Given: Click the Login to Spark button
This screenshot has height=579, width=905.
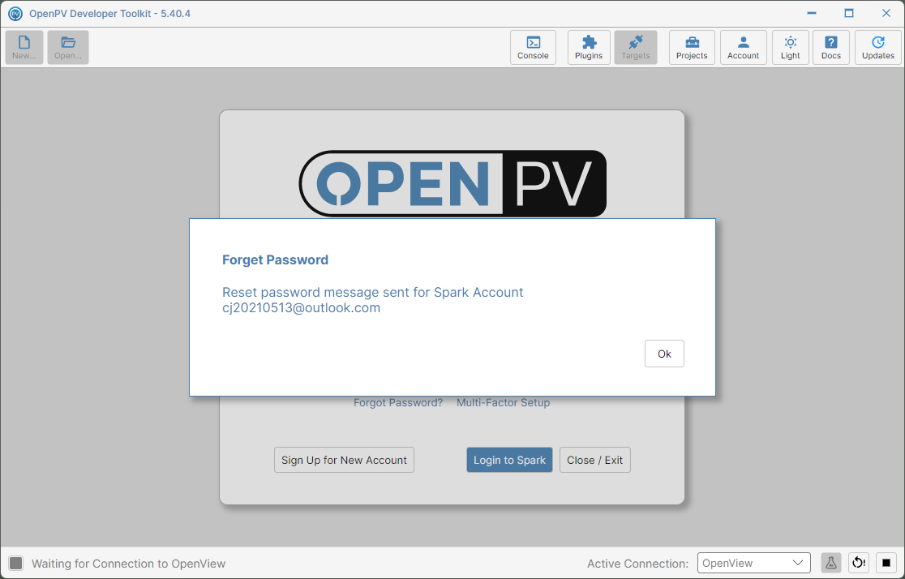Looking at the screenshot, I should (509, 460).
